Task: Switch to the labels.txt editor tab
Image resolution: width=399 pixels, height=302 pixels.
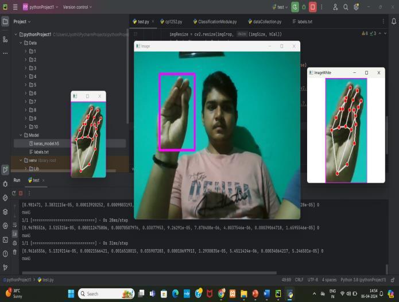Action: [303, 22]
